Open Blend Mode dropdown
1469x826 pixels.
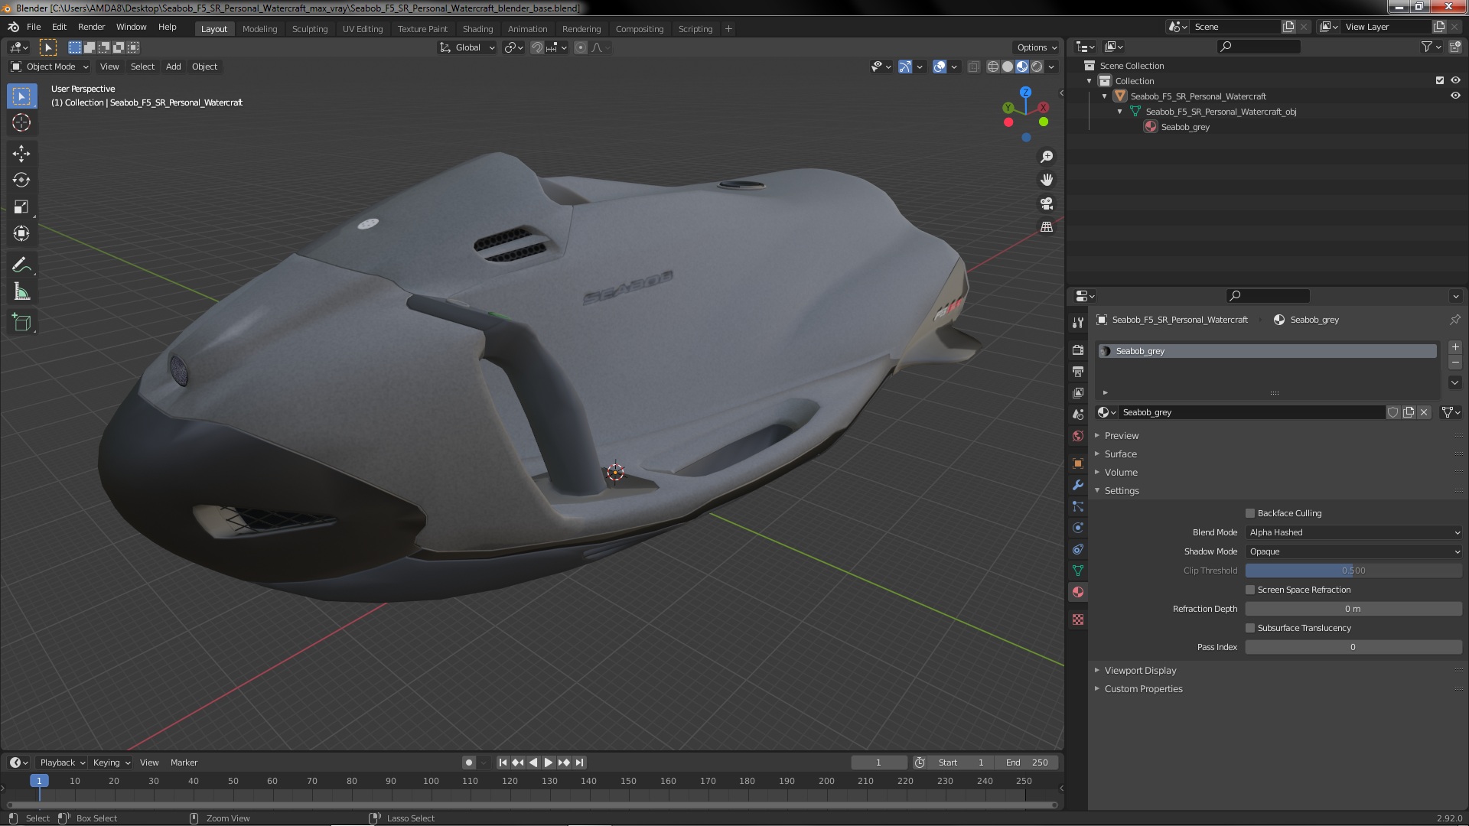(1353, 532)
